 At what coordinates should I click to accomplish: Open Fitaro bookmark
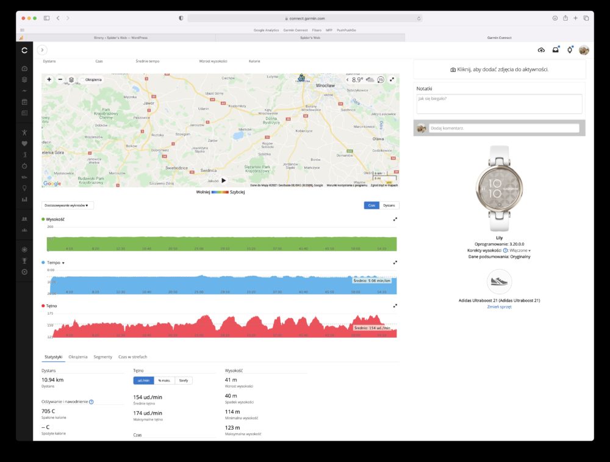[x=317, y=30]
